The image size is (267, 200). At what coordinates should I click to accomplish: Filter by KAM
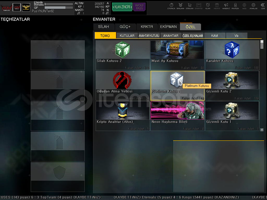(x=215, y=35)
